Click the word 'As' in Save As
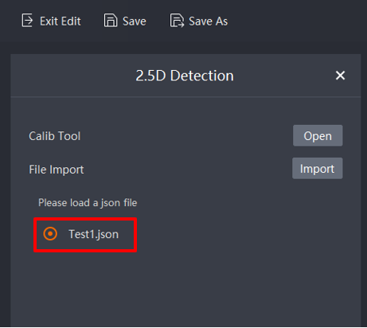The image size is (367, 328). coord(221,21)
